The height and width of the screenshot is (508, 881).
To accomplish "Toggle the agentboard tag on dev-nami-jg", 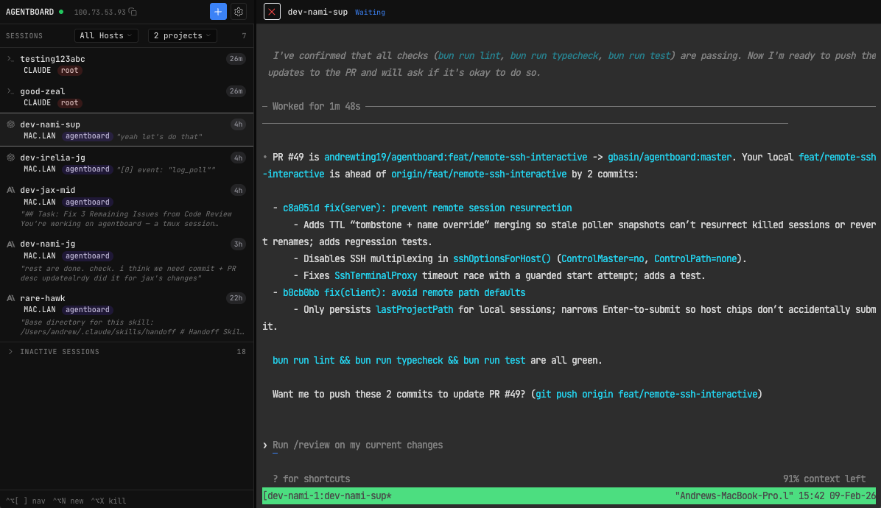I will [87, 255].
